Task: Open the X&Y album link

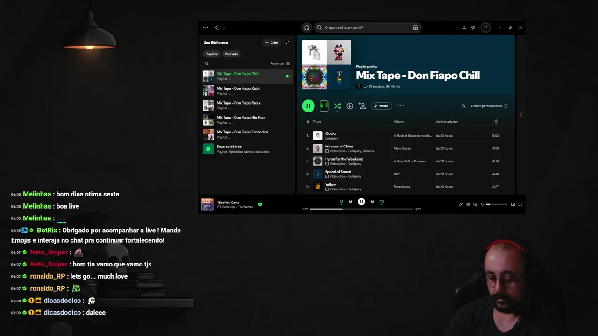Action: pyautogui.click(x=397, y=174)
